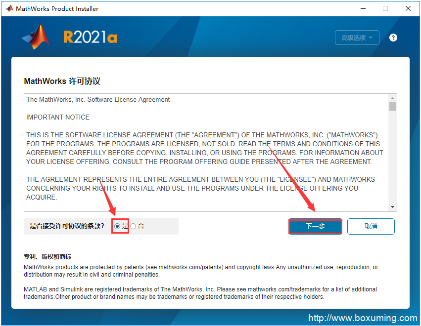
Task: Click the 'The MathWorks, Inc. Software License Agreement' line
Action: pos(98,99)
